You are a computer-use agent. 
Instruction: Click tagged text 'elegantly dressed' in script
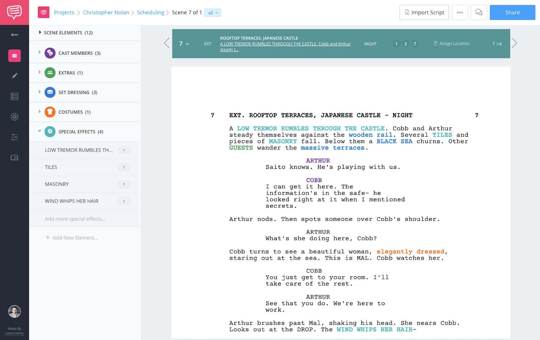coord(410,252)
